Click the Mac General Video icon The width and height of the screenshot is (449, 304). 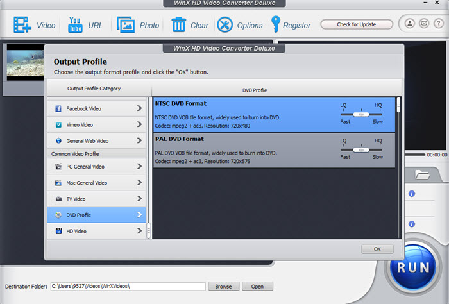(58, 183)
